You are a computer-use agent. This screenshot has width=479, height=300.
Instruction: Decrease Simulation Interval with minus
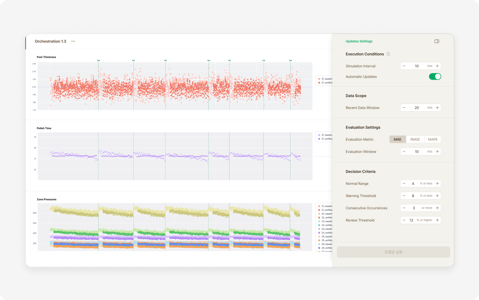click(x=404, y=66)
